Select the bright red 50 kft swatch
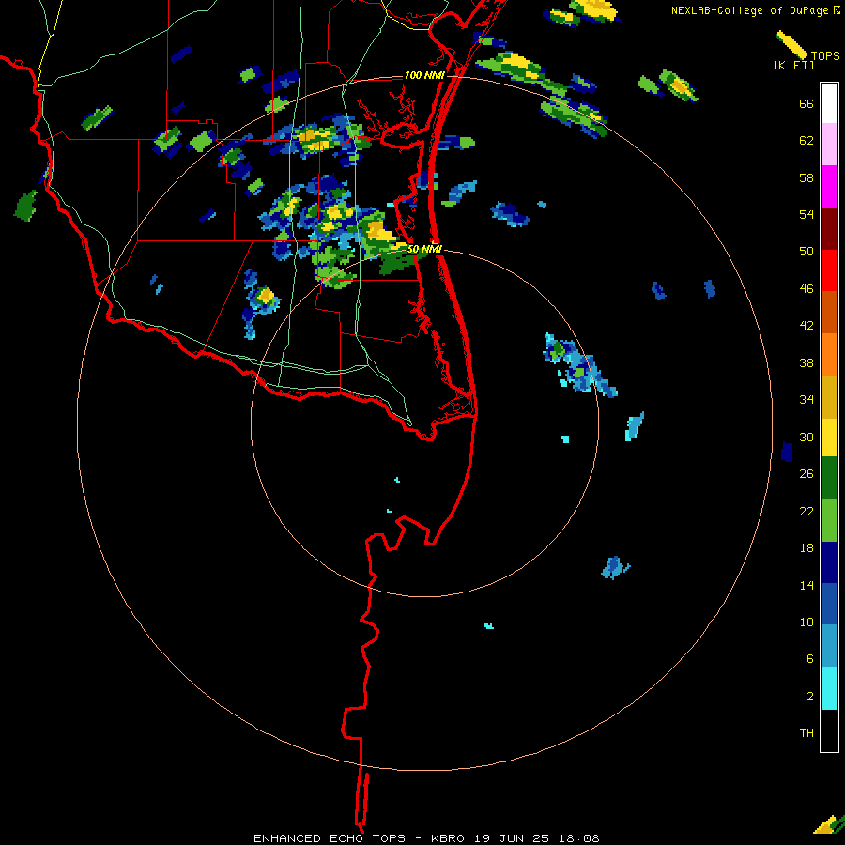Viewport: 845px width, 845px height. pos(829,270)
